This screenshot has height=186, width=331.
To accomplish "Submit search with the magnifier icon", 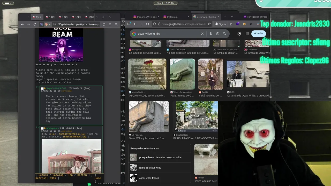I will [224, 34].
